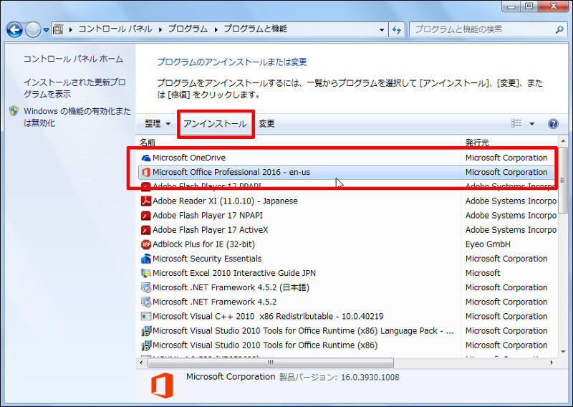Maximize the Programs and Features window
This screenshot has height=407, width=573.
[x=529, y=6]
